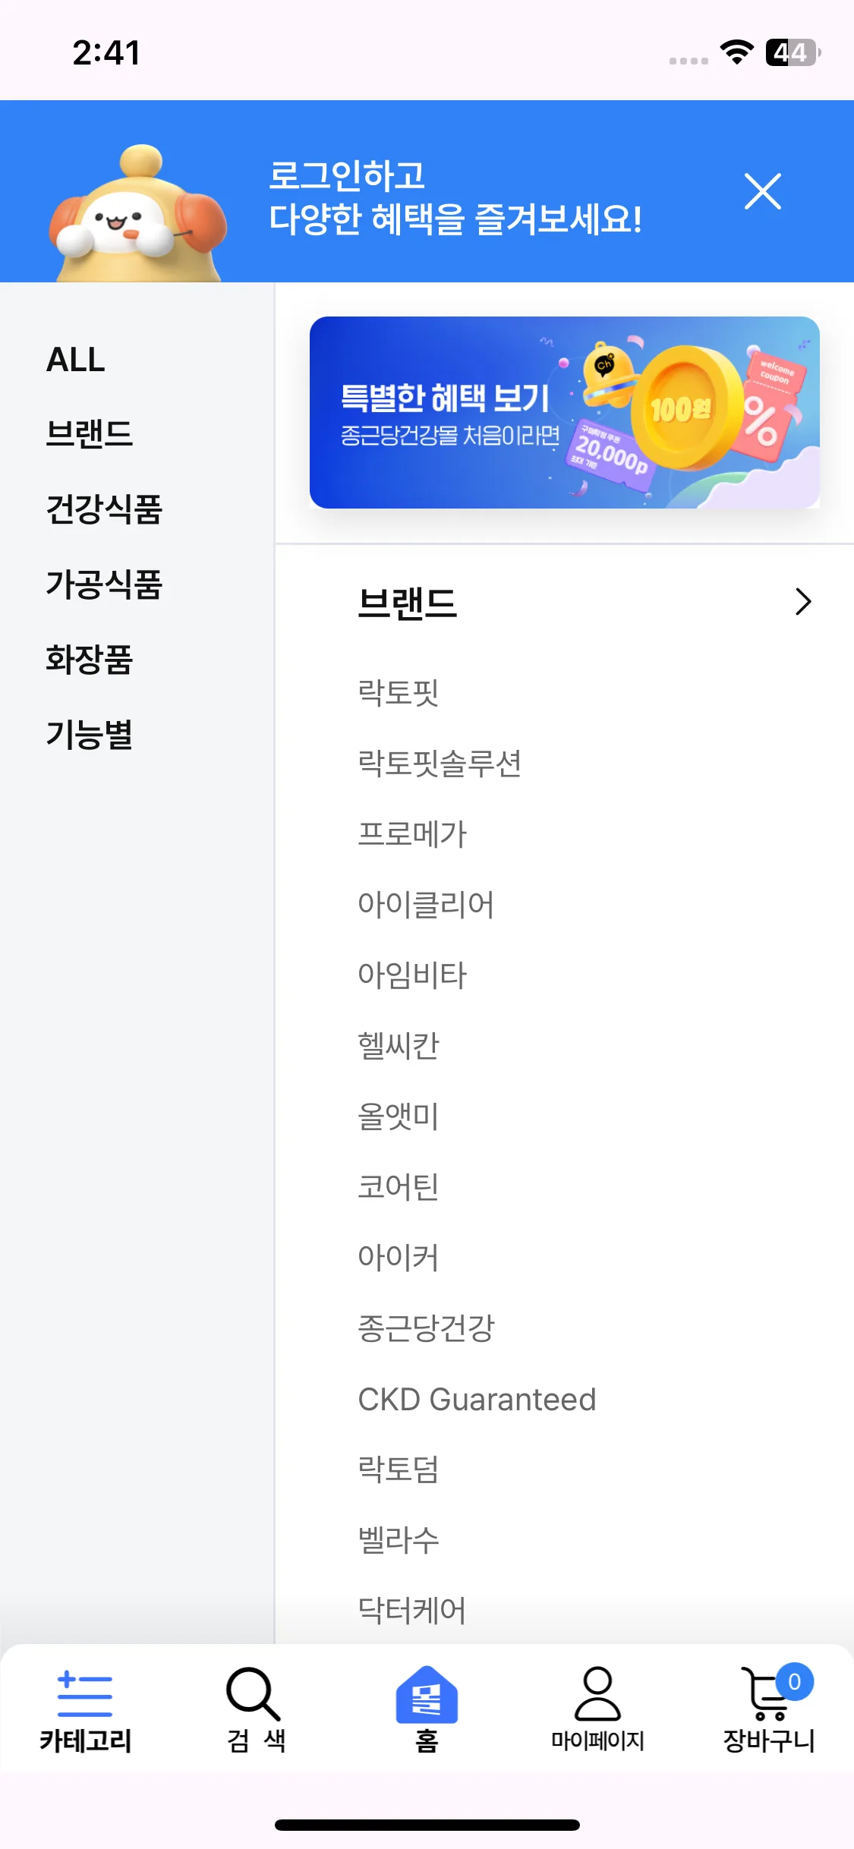Tap the login benefits banner text
Screen dimensions: 854x1849
click(455, 197)
